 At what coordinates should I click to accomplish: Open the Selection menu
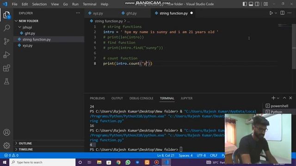click(39, 4)
